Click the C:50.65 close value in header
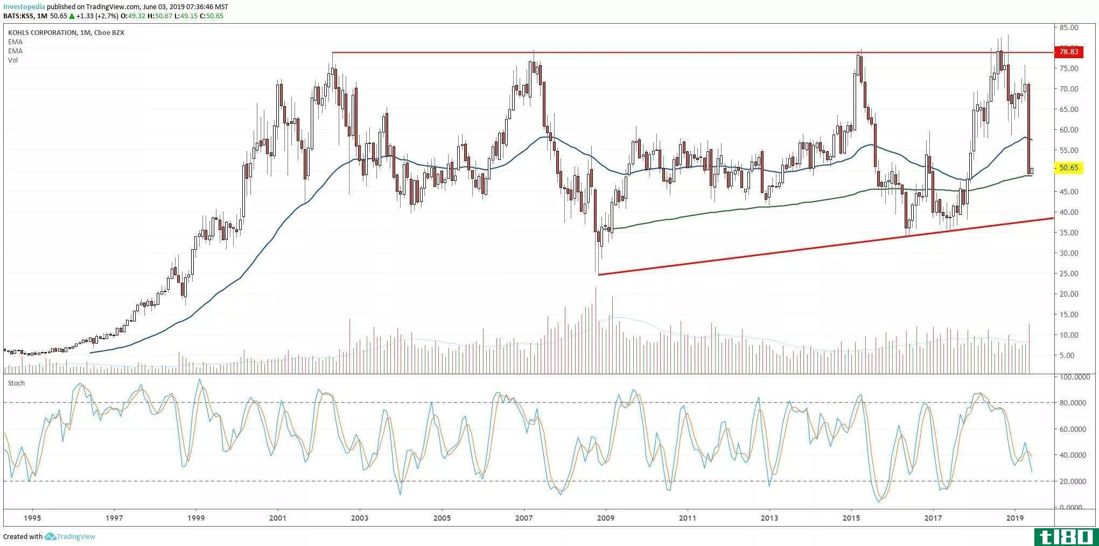The image size is (1099, 546). coord(212,16)
